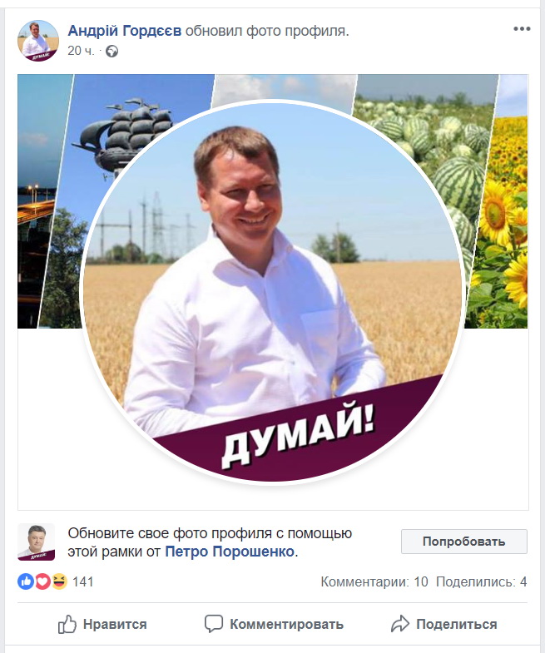
Task: Click the red heart Love reaction icon
Action: (x=42, y=581)
